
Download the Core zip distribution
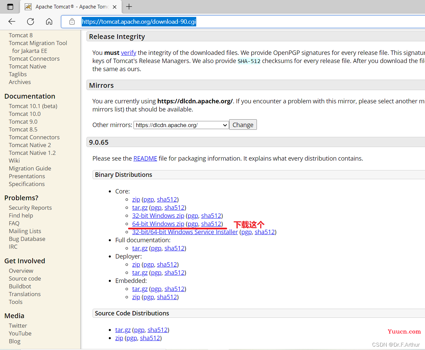pos(136,200)
